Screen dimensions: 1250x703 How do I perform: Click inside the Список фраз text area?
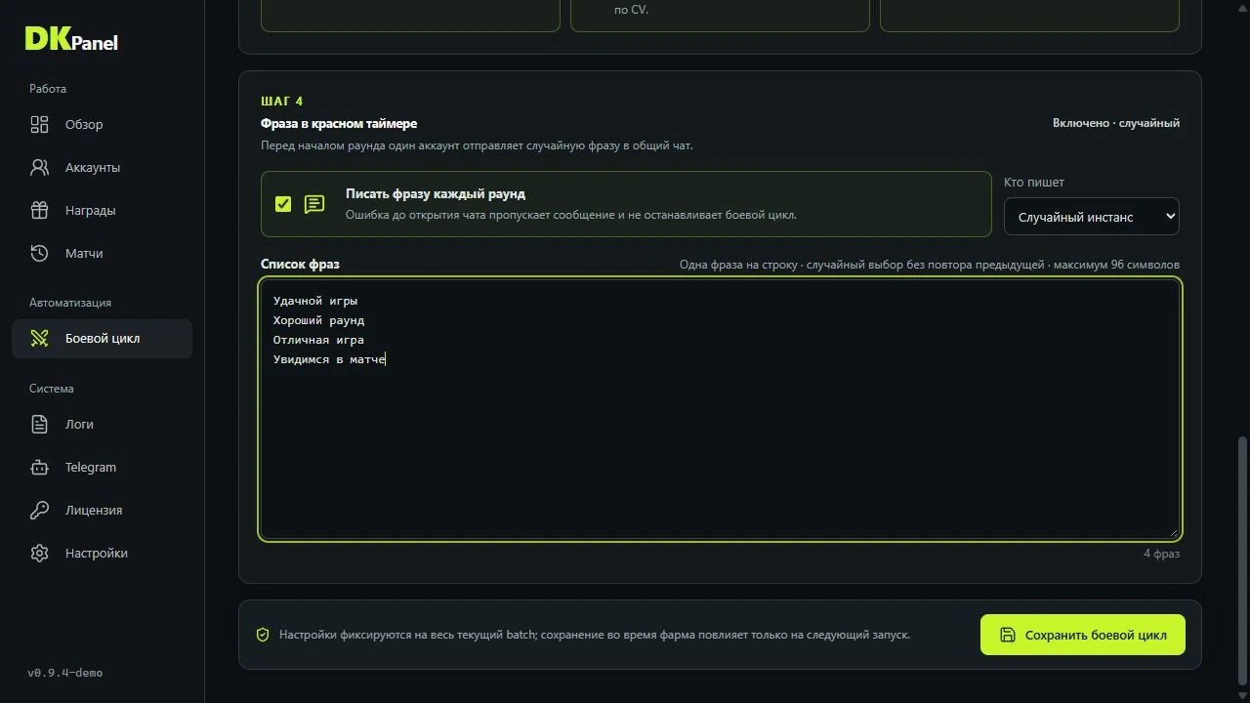tap(721, 409)
